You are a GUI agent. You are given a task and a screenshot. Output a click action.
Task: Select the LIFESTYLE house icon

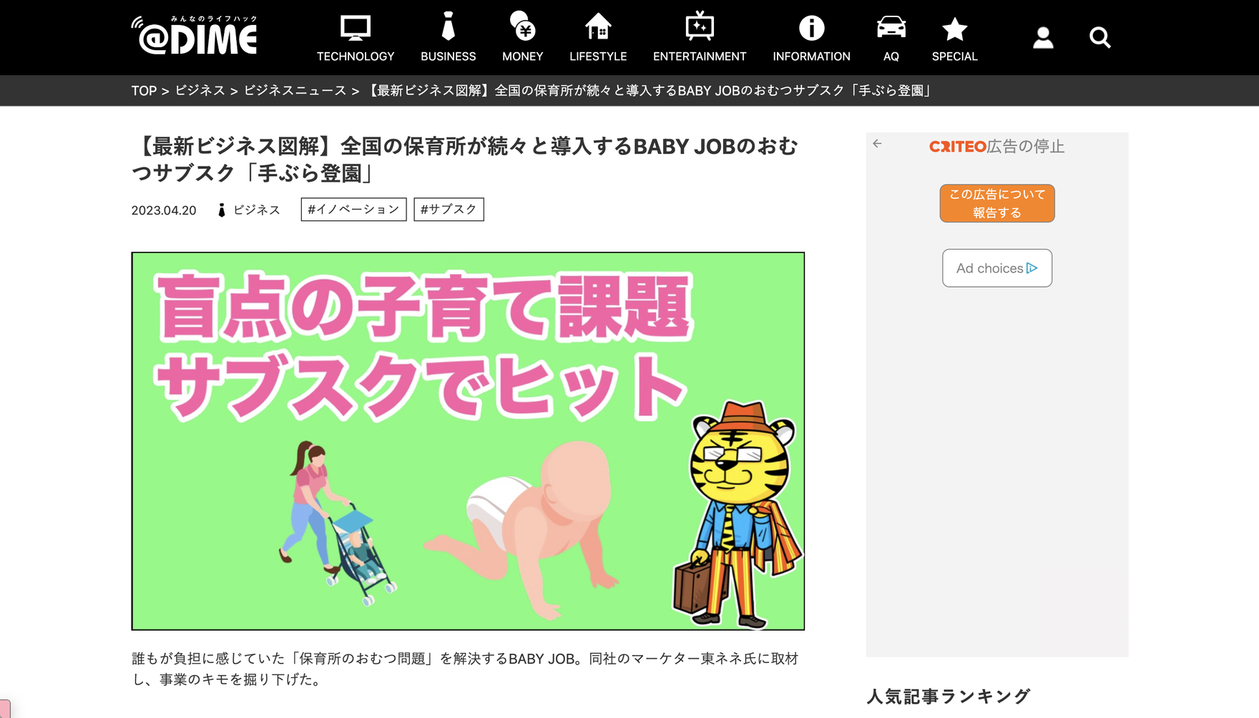(x=598, y=26)
